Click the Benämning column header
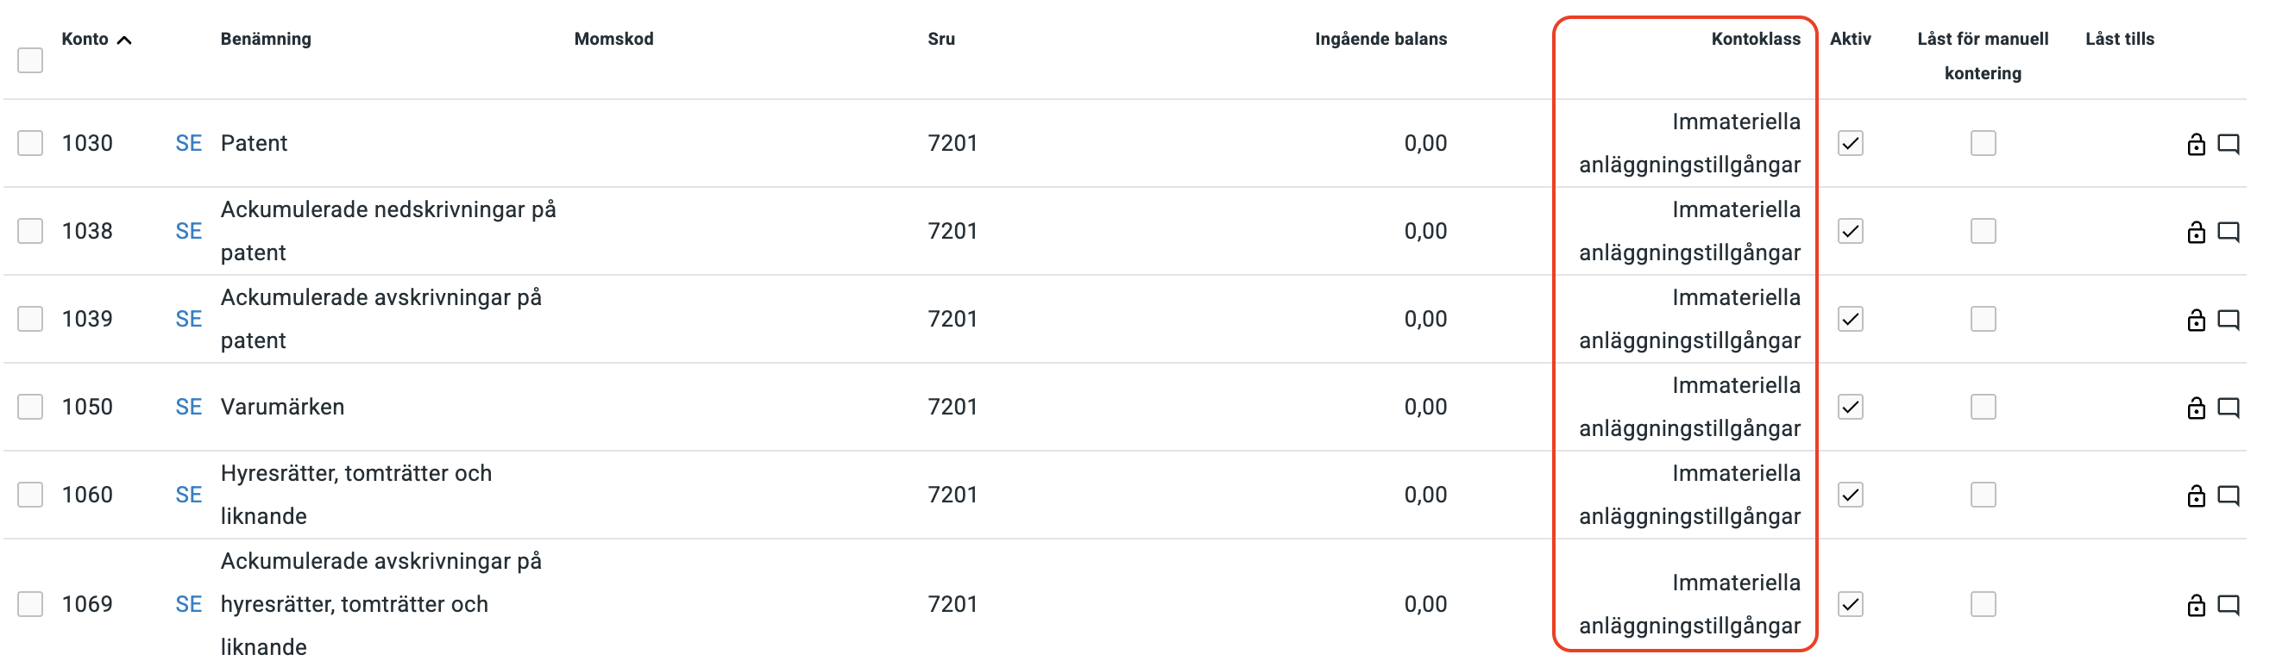The height and width of the screenshot is (667, 2276). pyautogui.click(x=266, y=39)
